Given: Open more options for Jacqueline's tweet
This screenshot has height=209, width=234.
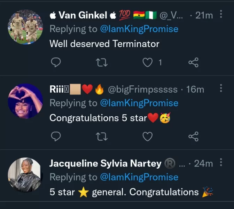Looking at the screenshot, I should (221, 162).
